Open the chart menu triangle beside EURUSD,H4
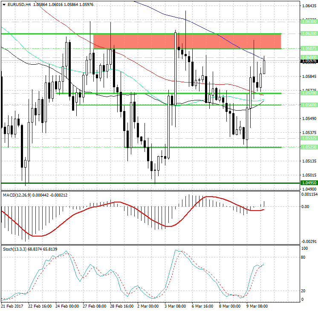This screenshot has height=311, width=318. tap(4, 4)
